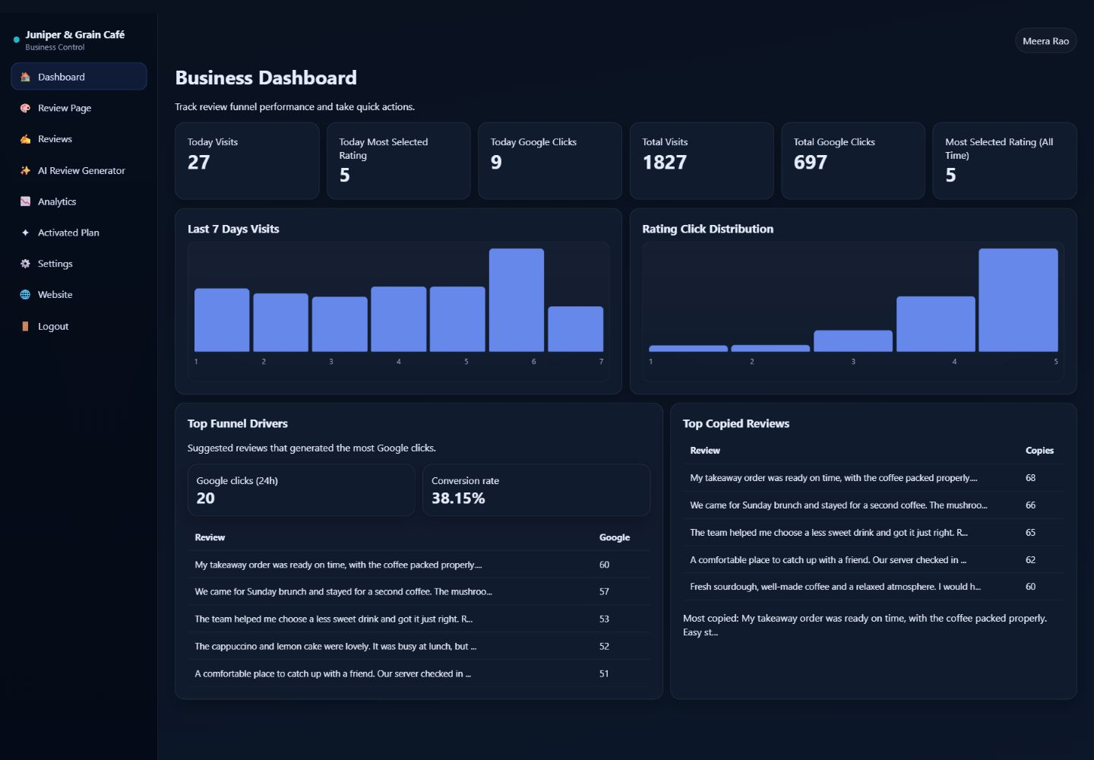1094x760 pixels.
Task: Click copied review 'The team helped me choose' with 65
Action: pyautogui.click(x=873, y=533)
